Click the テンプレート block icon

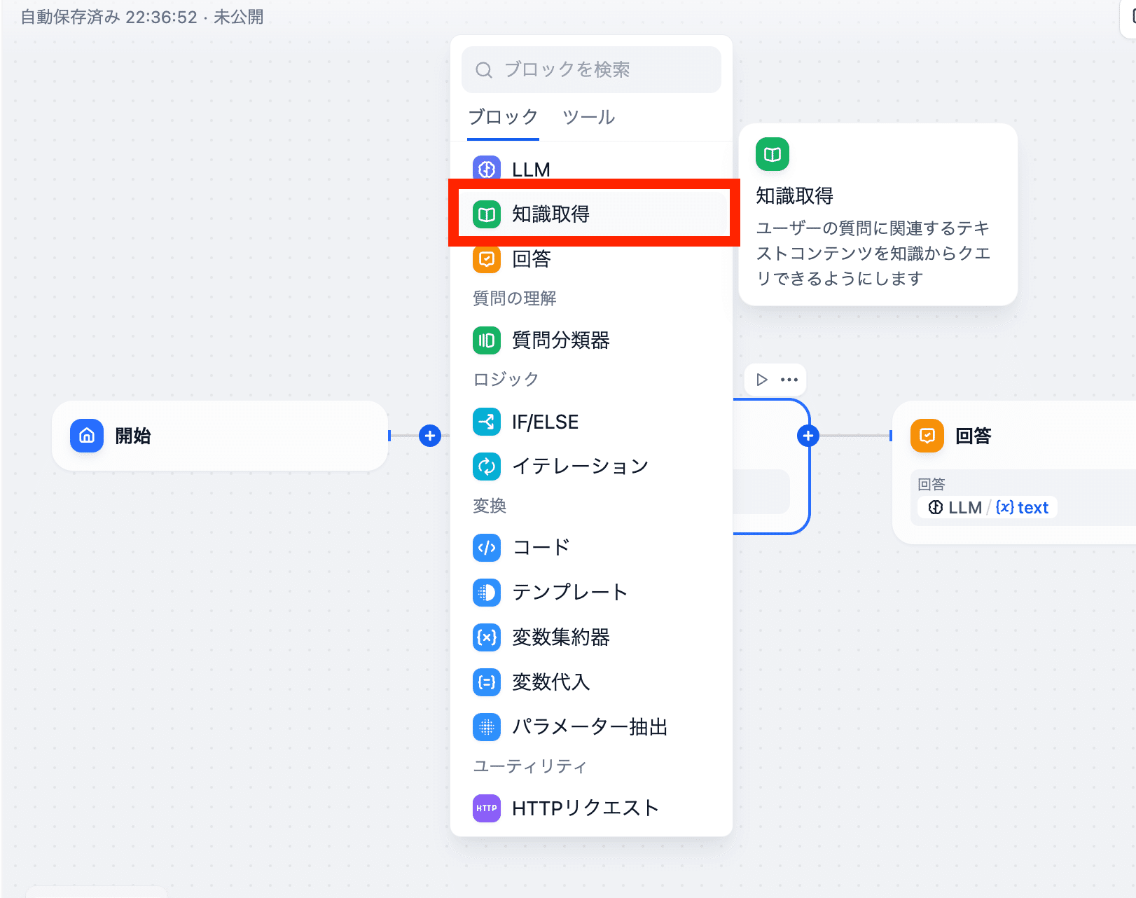click(486, 592)
